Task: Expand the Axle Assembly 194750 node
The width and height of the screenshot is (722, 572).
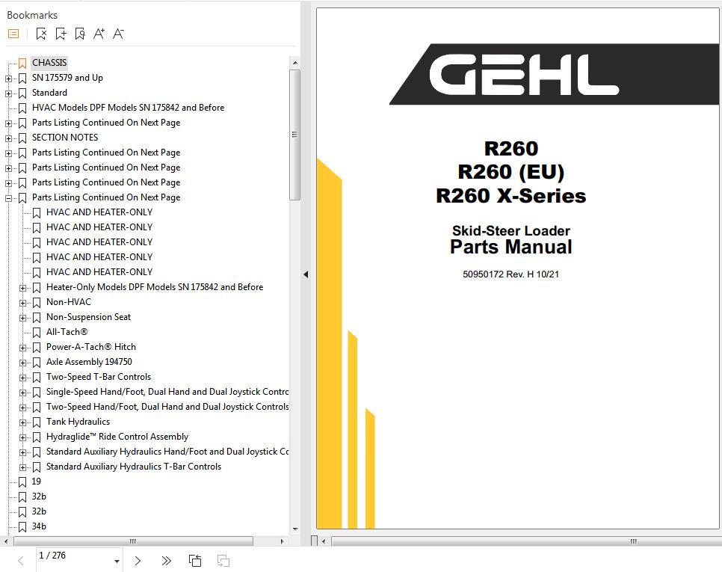Action: [22, 363]
